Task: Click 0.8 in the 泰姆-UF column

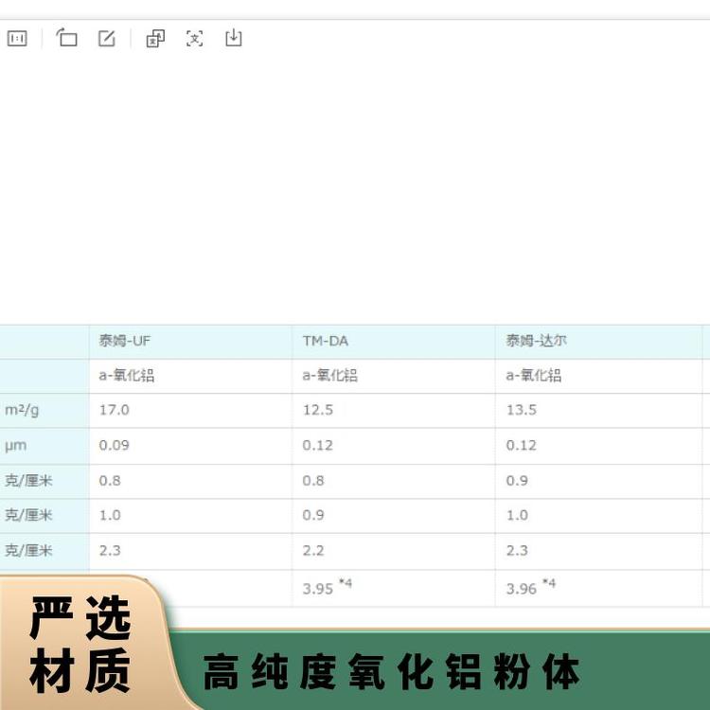Action: (x=110, y=481)
